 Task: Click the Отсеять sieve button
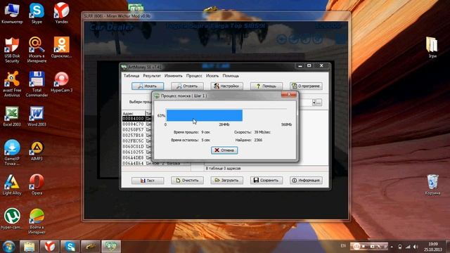pyautogui.click(x=187, y=86)
